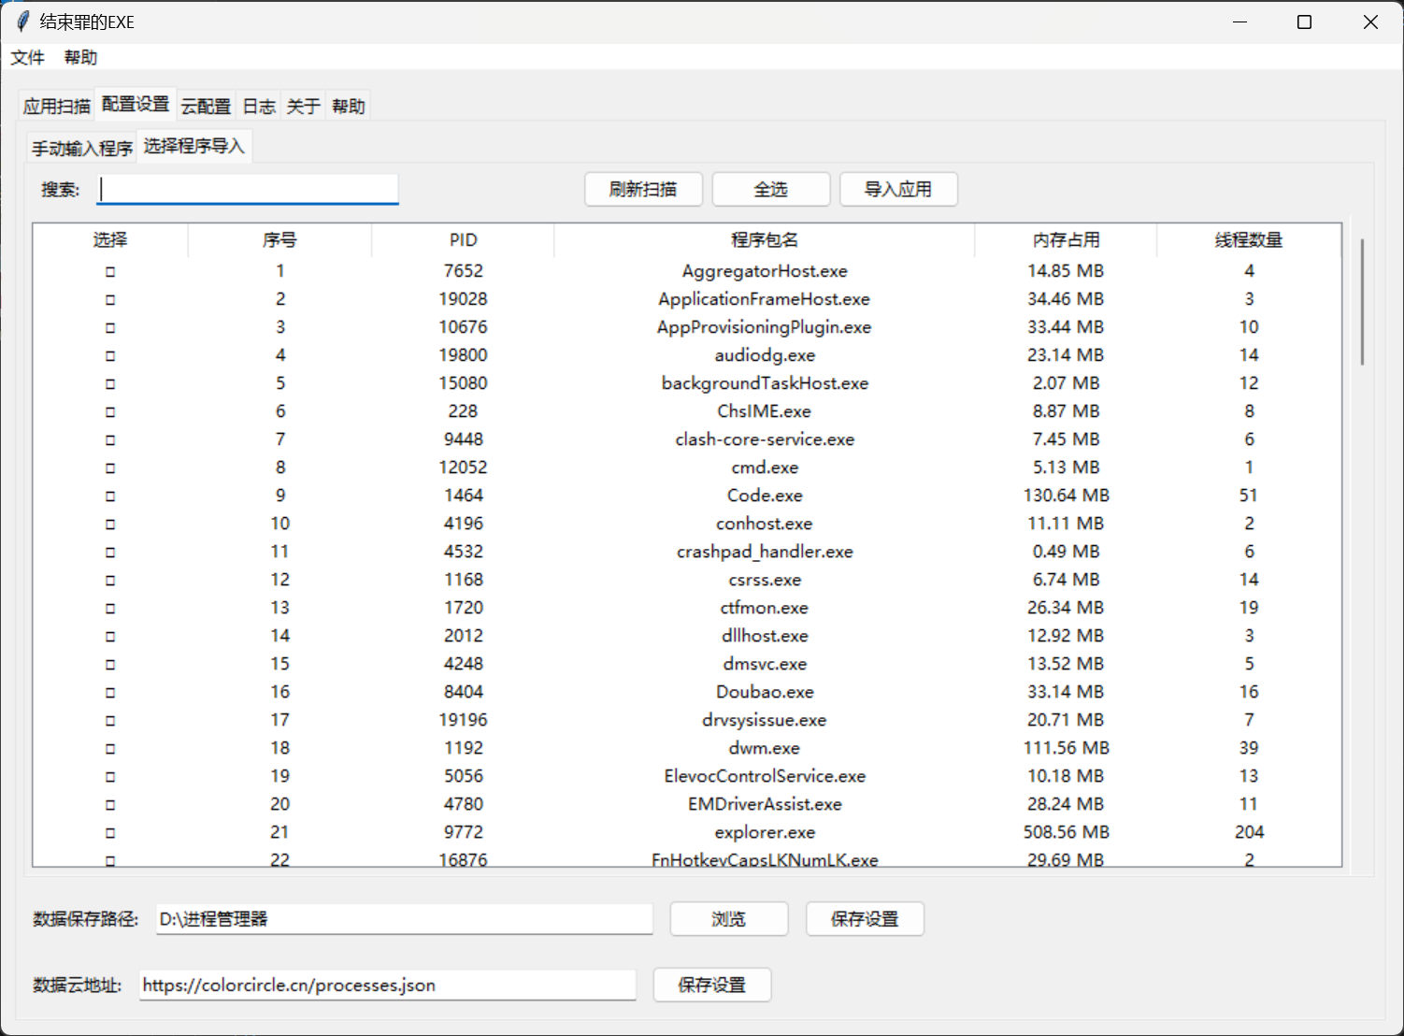1404x1036 pixels.
Task: Toggle the checkbox for Doubao.exe
Action: [x=110, y=693]
